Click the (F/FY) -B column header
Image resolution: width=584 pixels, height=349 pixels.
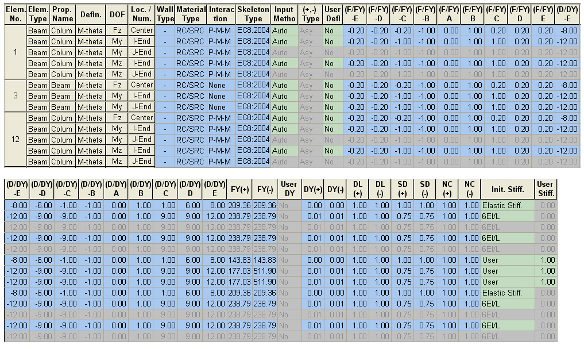pyautogui.click(x=426, y=14)
